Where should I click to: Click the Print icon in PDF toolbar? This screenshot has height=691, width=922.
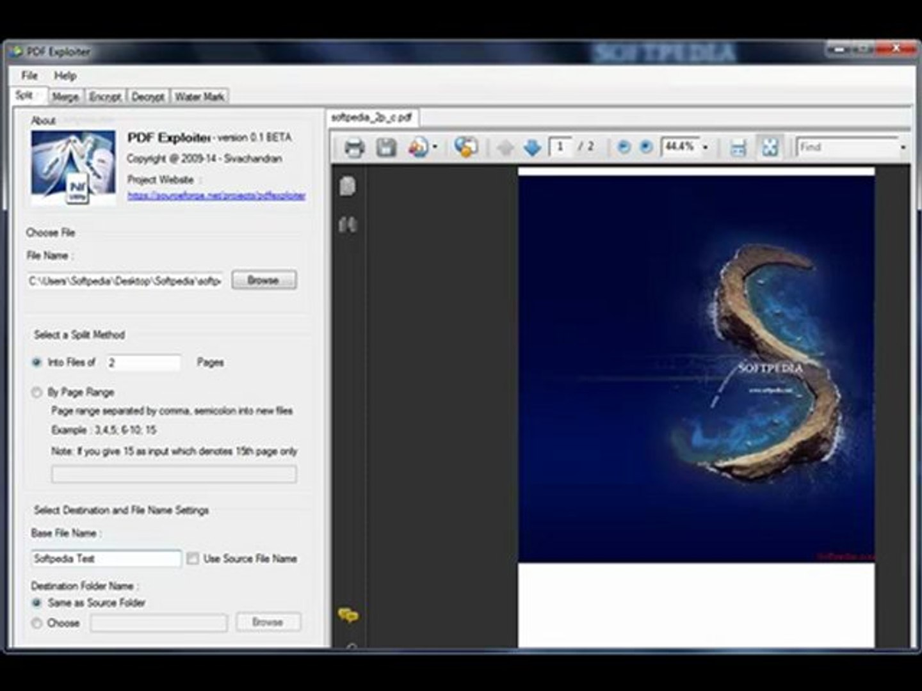(354, 148)
